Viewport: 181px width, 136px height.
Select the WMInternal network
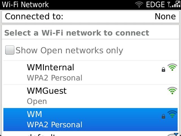(x=90, y=73)
